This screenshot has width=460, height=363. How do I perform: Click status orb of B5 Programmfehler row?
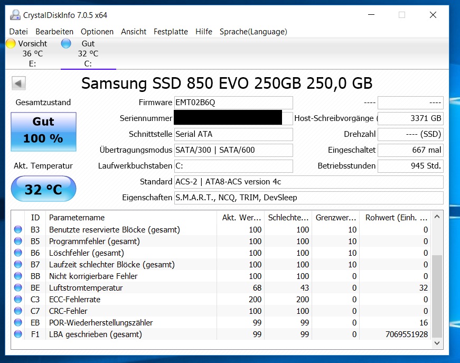click(18, 241)
